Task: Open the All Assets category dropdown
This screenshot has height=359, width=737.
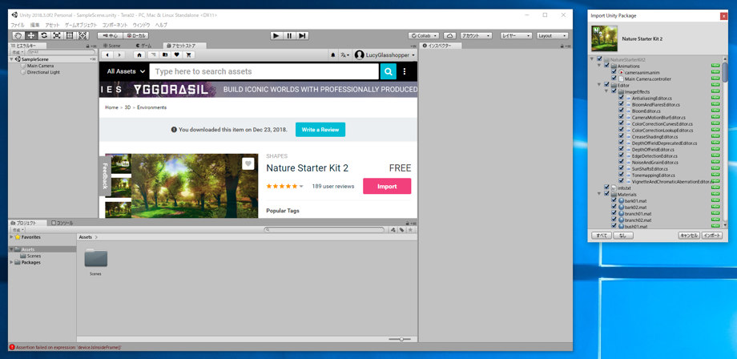Action: 126,71
